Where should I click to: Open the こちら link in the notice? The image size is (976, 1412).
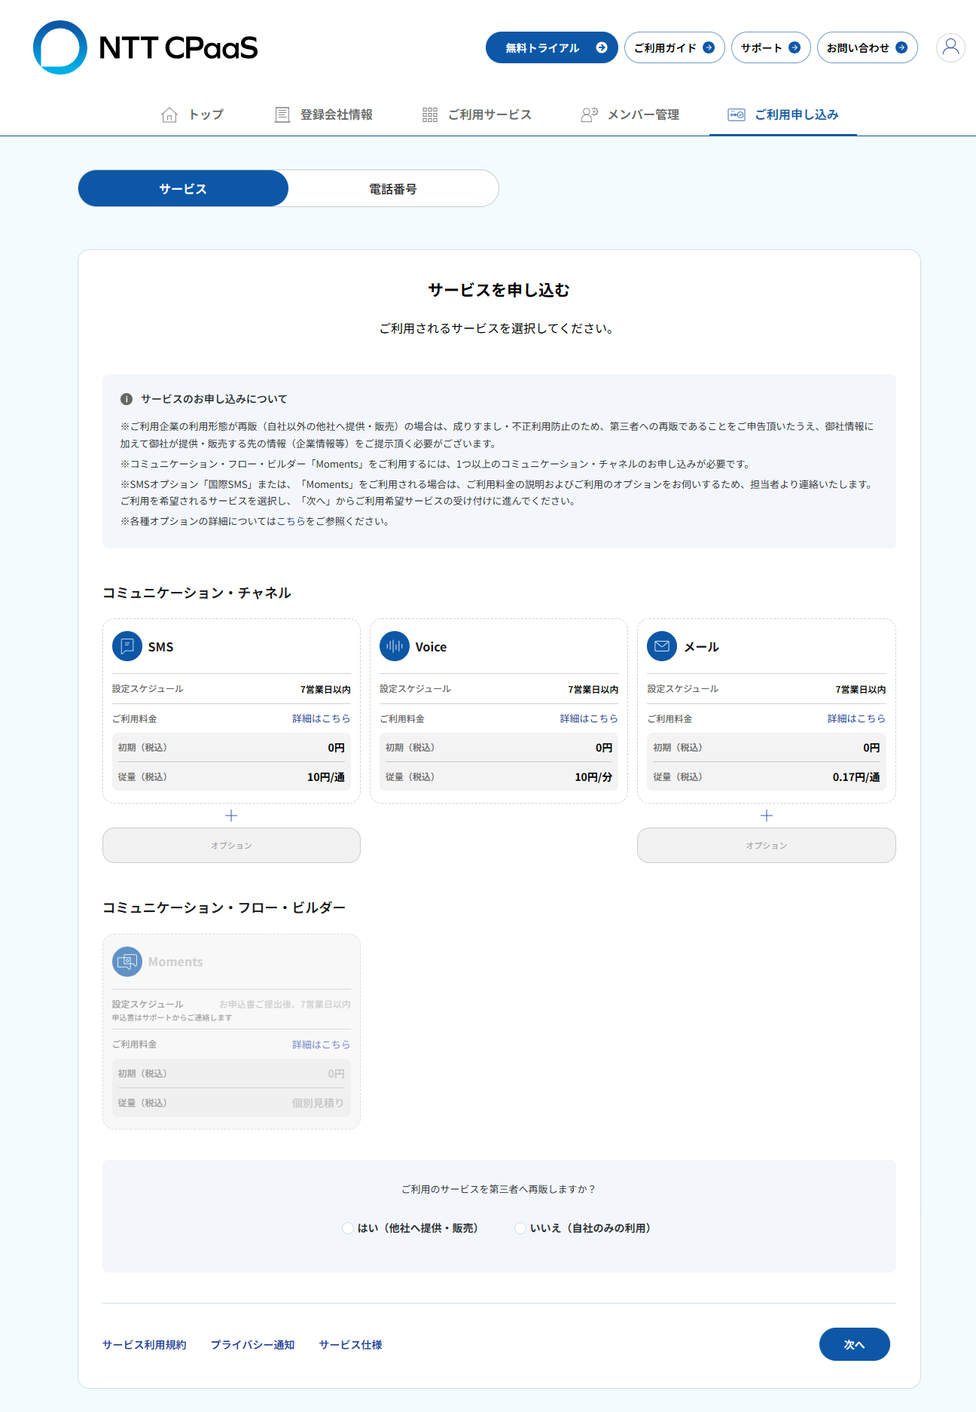291,521
